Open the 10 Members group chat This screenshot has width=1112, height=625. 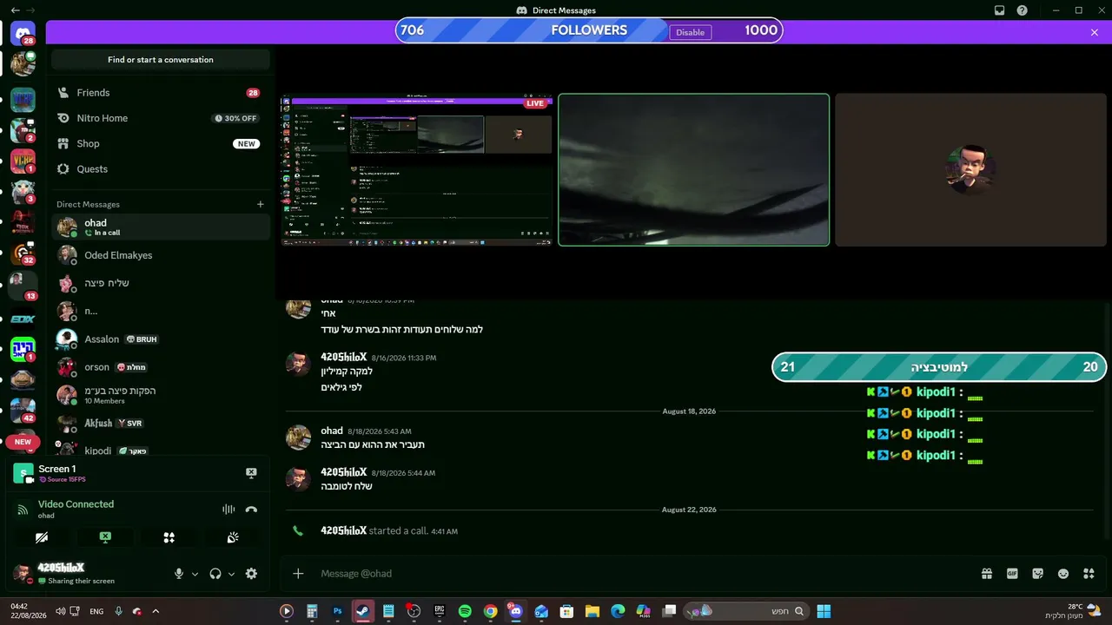[x=160, y=395]
